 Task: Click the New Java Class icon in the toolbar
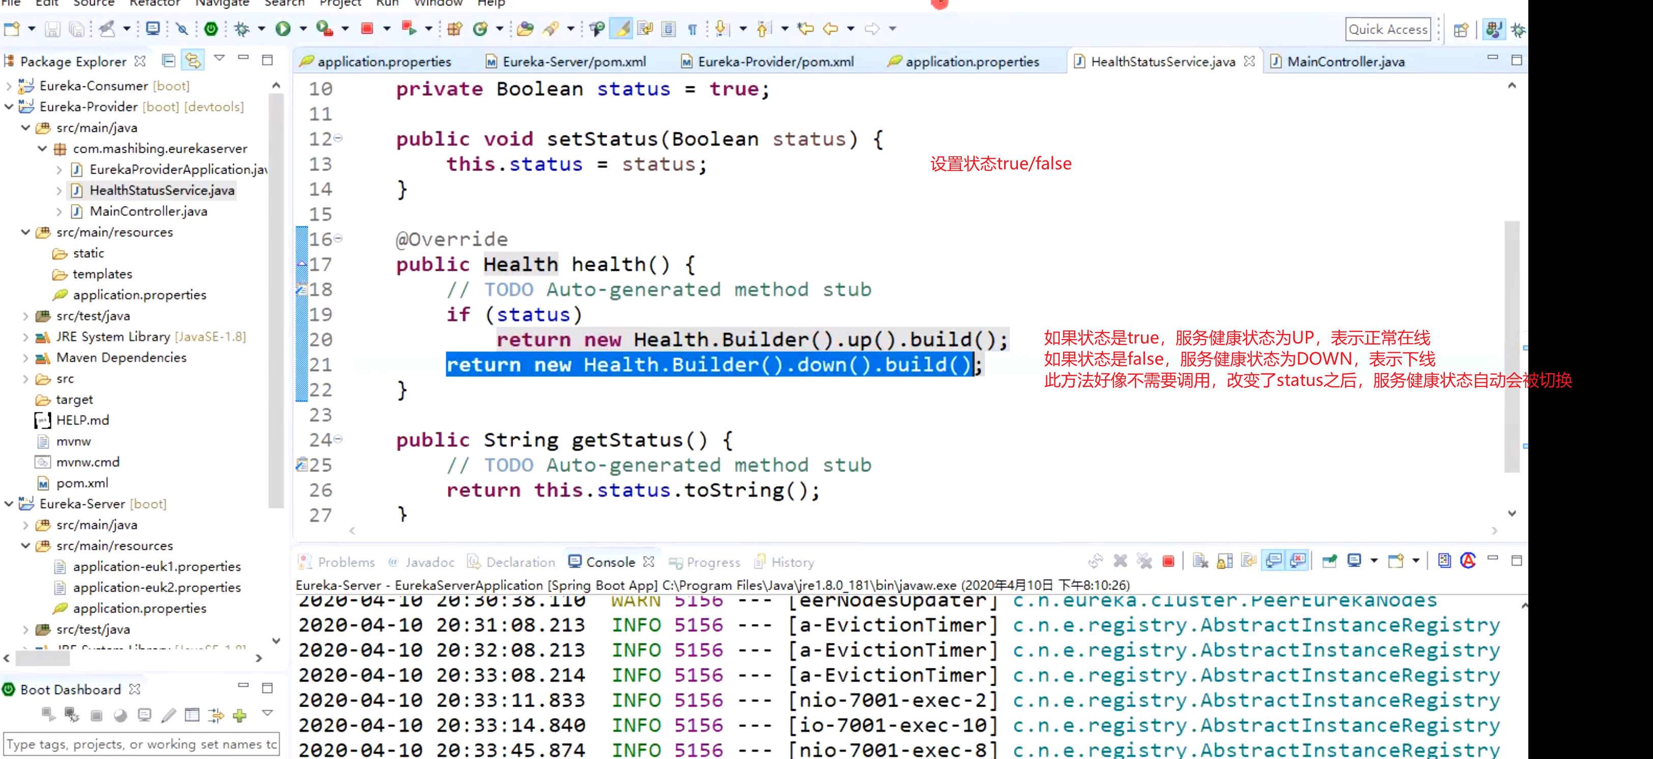pyautogui.click(x=480, y=28)
